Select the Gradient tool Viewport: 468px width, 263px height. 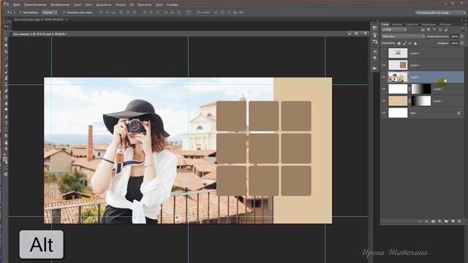pyautogui.click(x=6, y=97)
